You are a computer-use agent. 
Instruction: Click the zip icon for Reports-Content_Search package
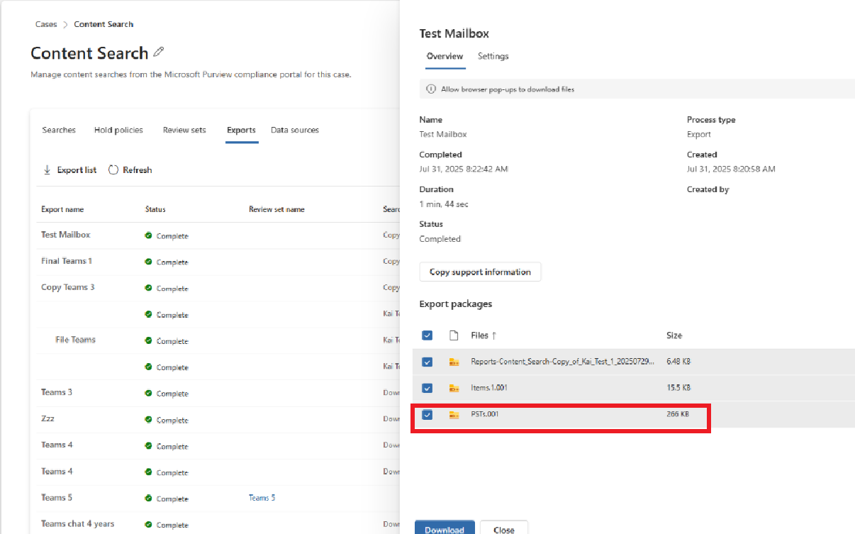click(x=454, y=362)
